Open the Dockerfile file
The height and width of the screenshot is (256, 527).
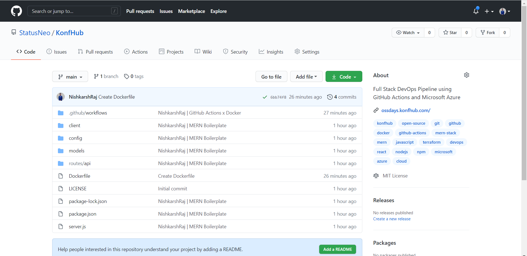pyautogui.click(x=79, y=176)
